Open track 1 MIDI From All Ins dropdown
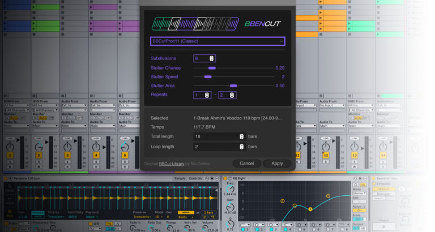 click(x=16, y=105)
